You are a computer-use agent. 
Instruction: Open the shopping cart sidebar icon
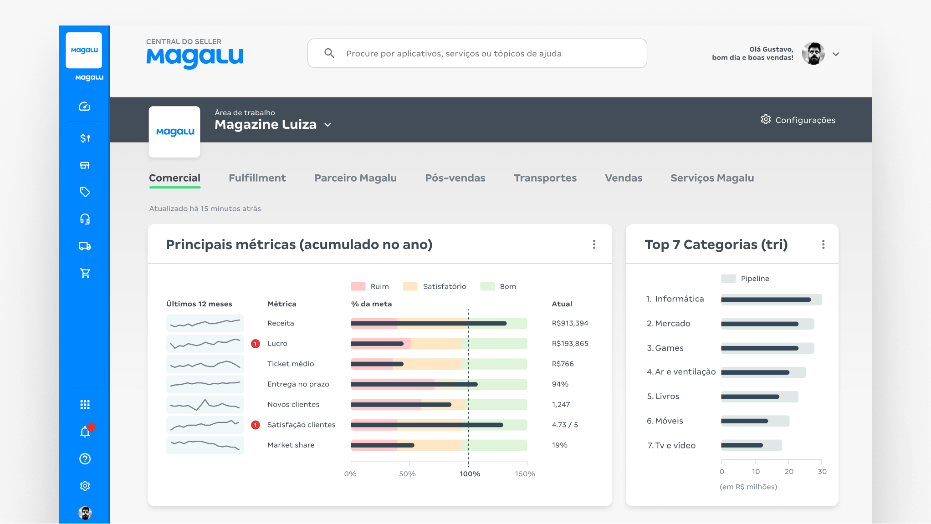85,273
